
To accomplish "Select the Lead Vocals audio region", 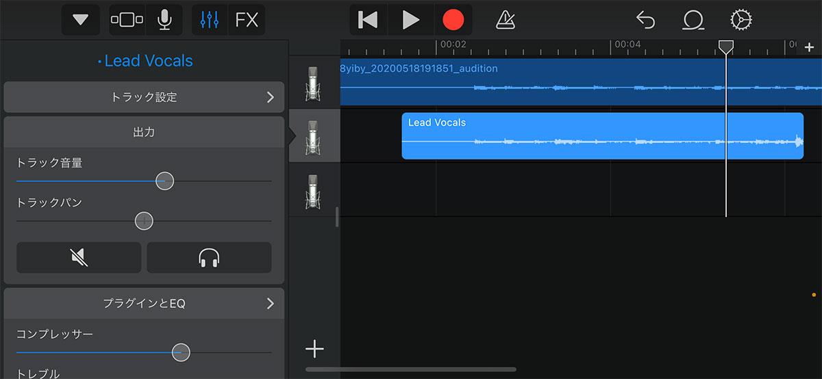I will pos(602,135).
